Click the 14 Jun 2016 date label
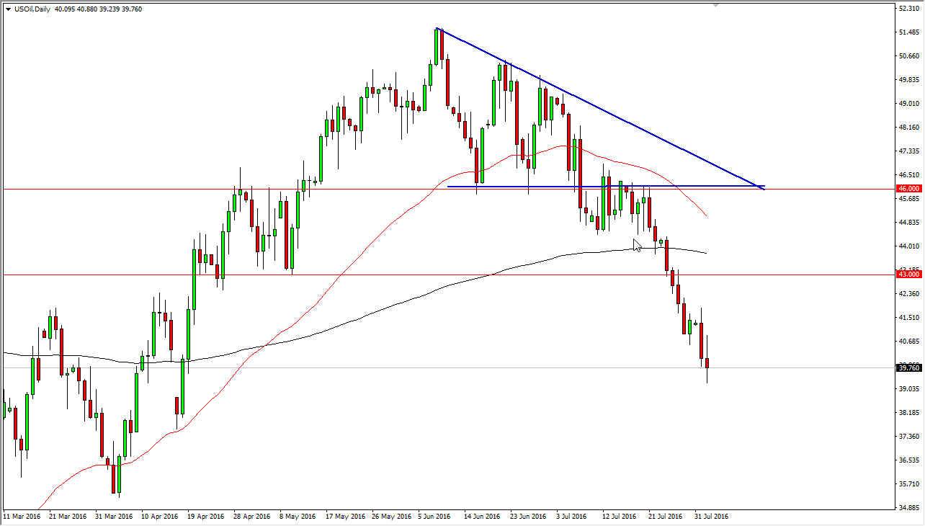Viewport: 925px width, 526px height. click(481, 517)
